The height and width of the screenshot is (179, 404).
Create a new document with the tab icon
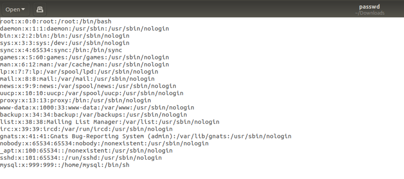(40, 9)
